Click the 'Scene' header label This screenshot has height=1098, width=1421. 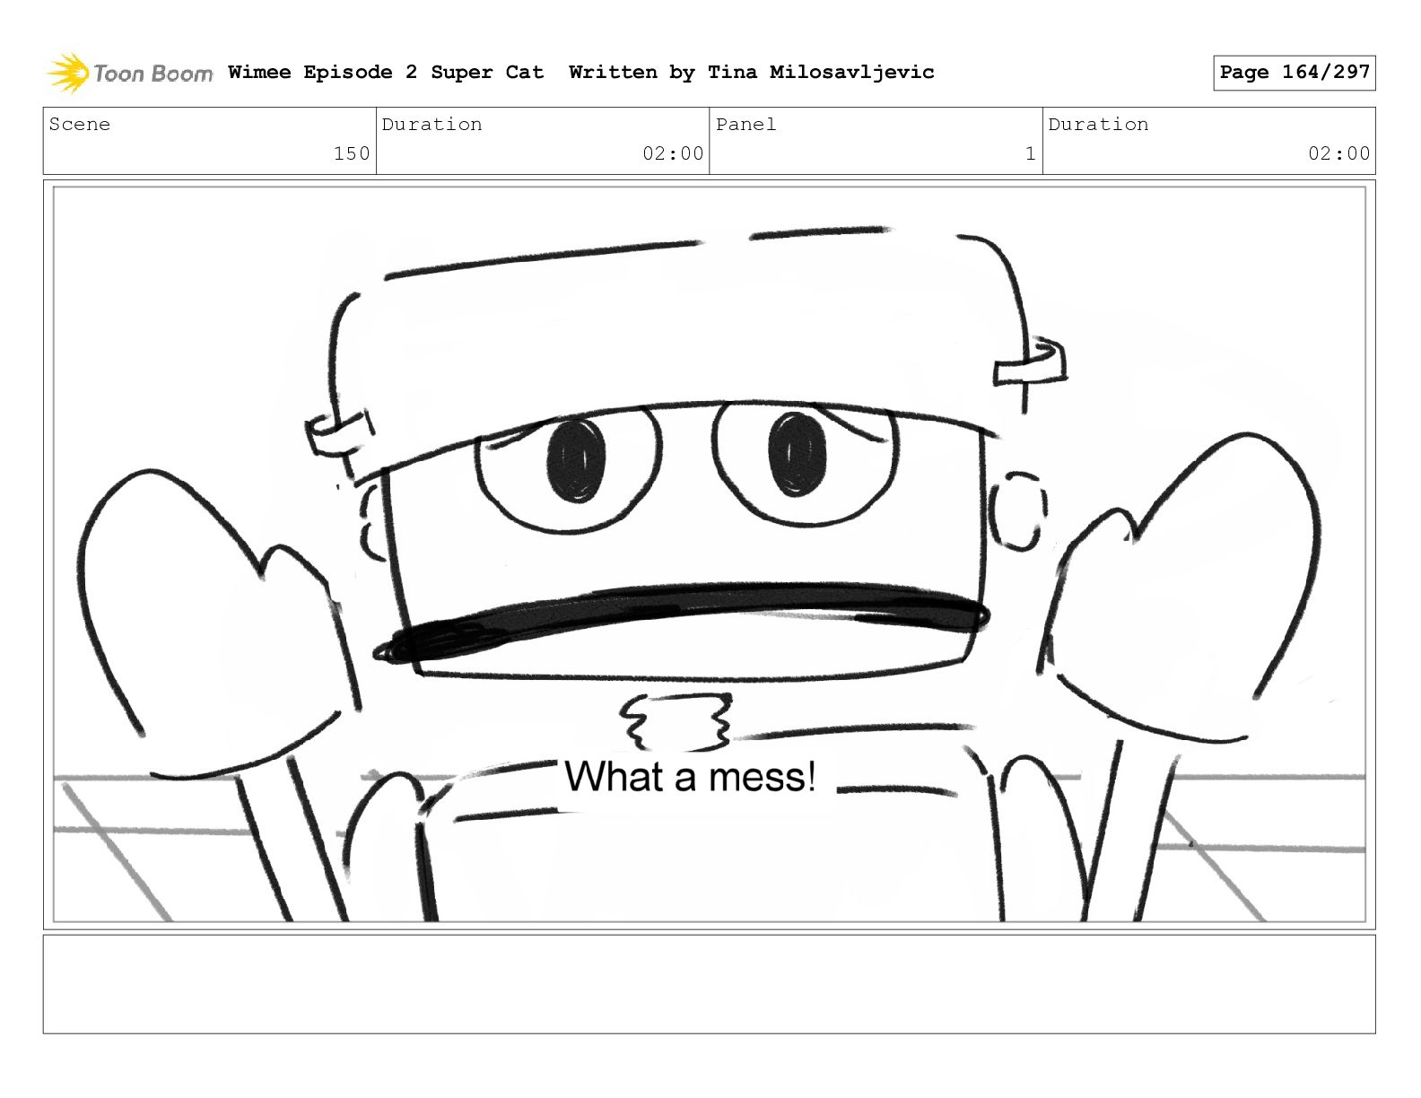coord(80,124)
